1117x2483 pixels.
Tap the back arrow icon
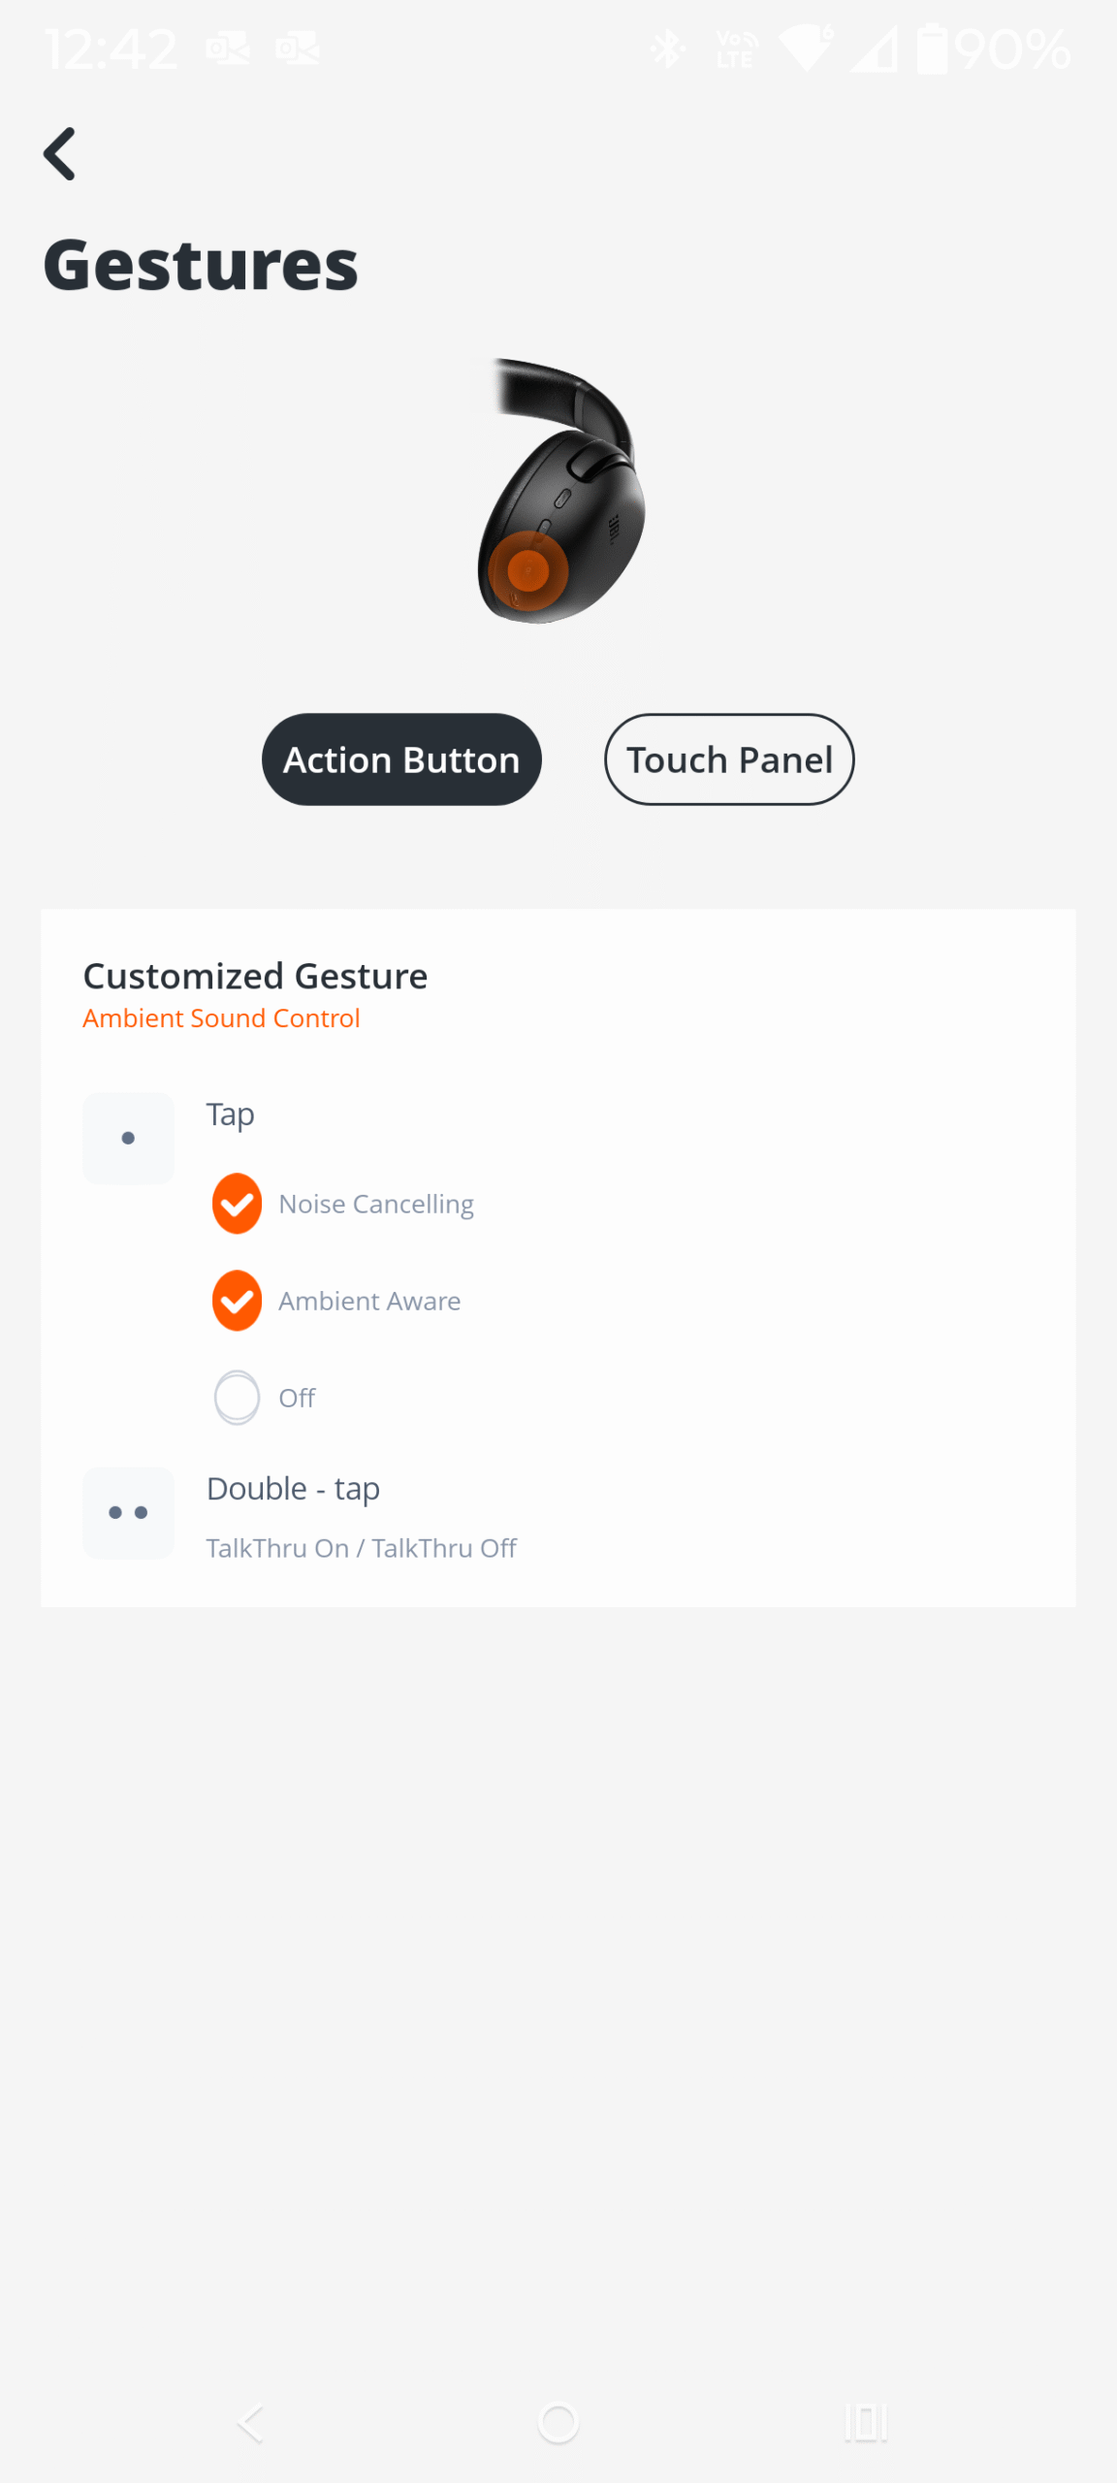tap(60, 154)
